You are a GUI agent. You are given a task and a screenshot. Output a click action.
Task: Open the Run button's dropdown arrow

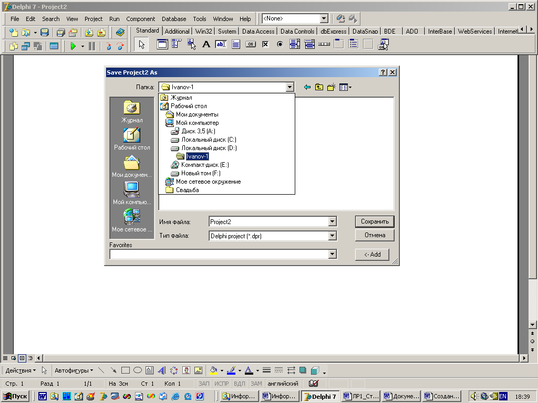(x=82, y=46)
